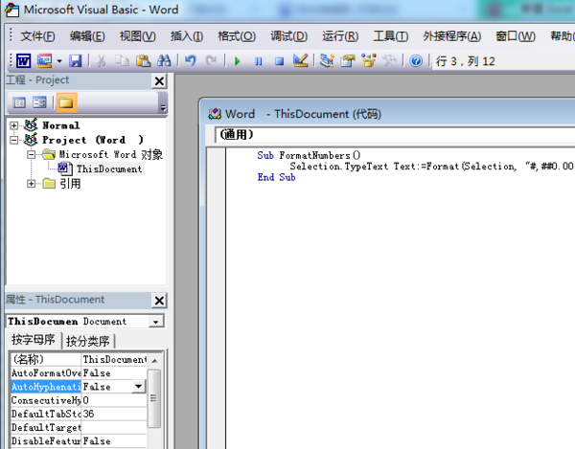Viewport: 575px width, 449px height.
Task: Open the ThisDocument object combo box dropdown
Action: (x=156, y=322)
